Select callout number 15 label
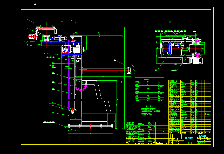Viewport: 224px width, 154px height. click(x=53, y=73)
